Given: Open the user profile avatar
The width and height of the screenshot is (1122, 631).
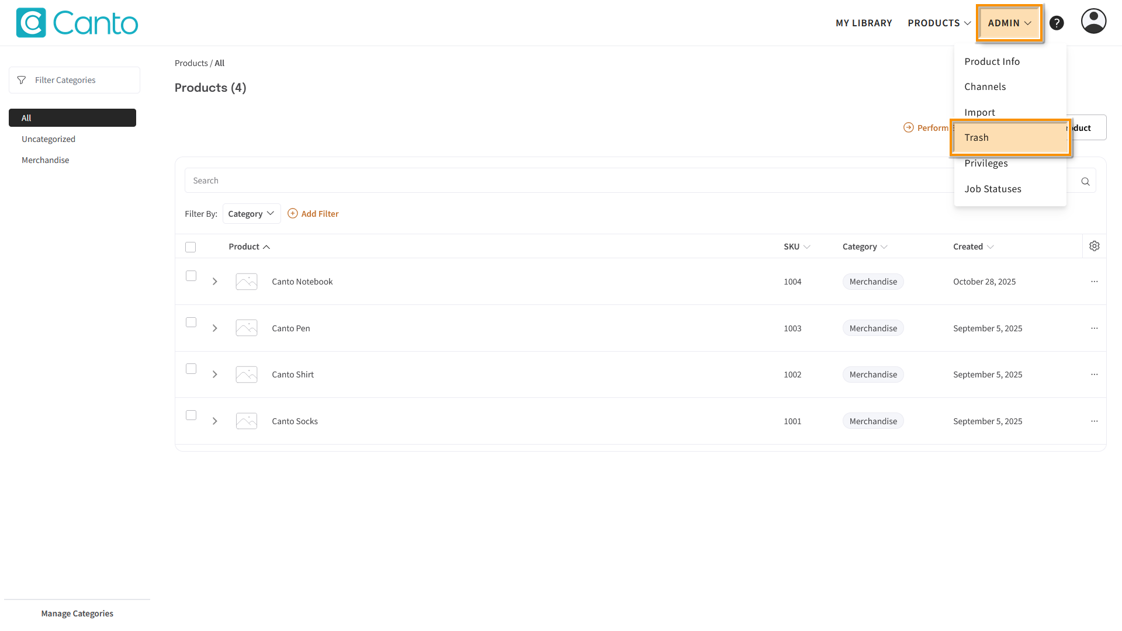Looking at the screenshot, I should [1093, 21].
